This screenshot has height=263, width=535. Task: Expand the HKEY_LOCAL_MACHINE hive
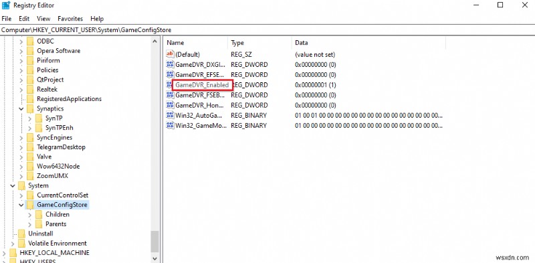4,253
